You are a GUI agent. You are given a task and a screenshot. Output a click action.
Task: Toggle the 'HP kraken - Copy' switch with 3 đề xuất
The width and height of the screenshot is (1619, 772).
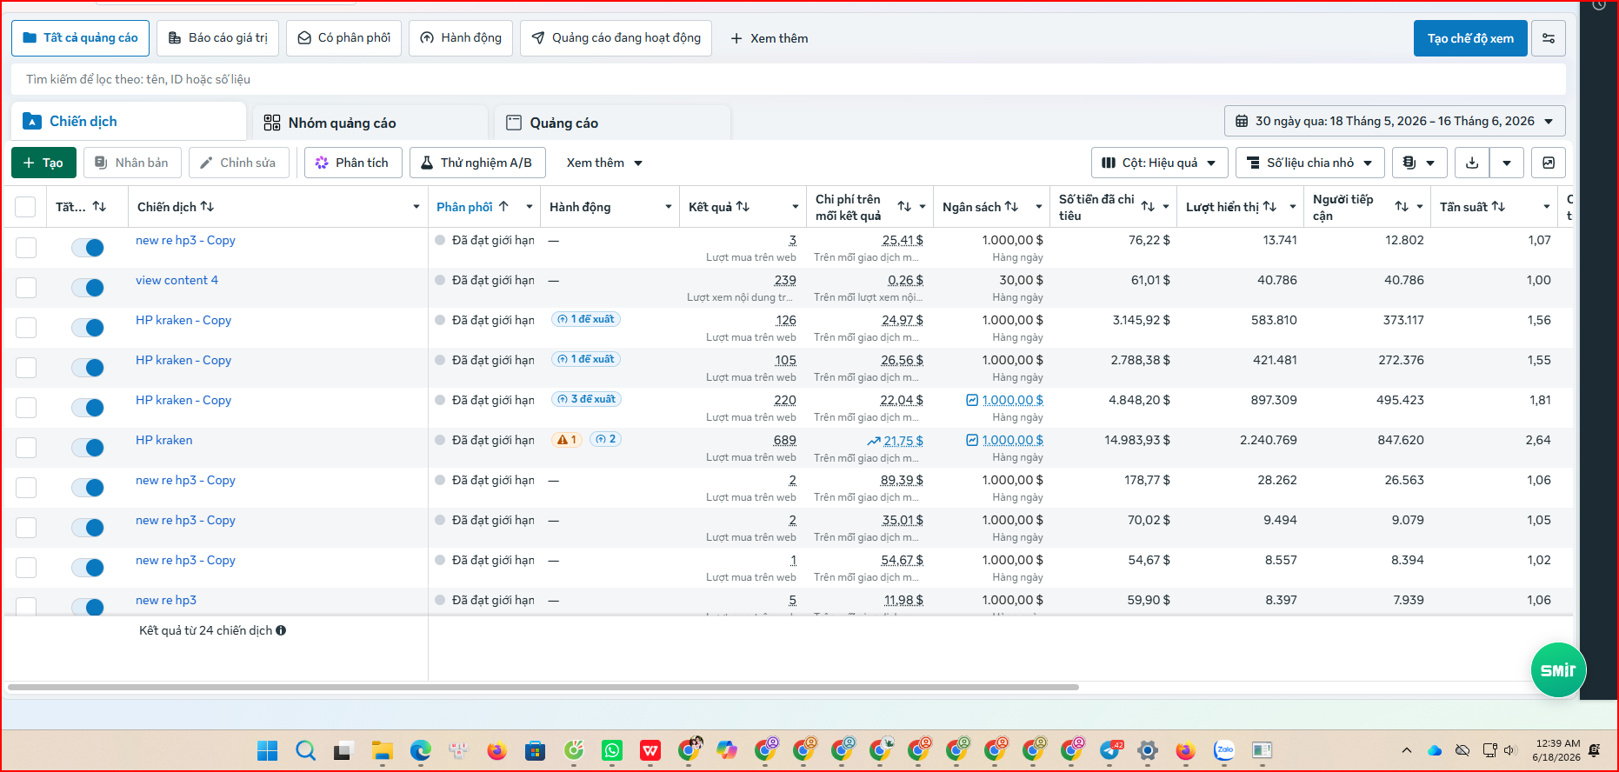tap(88, 408)
